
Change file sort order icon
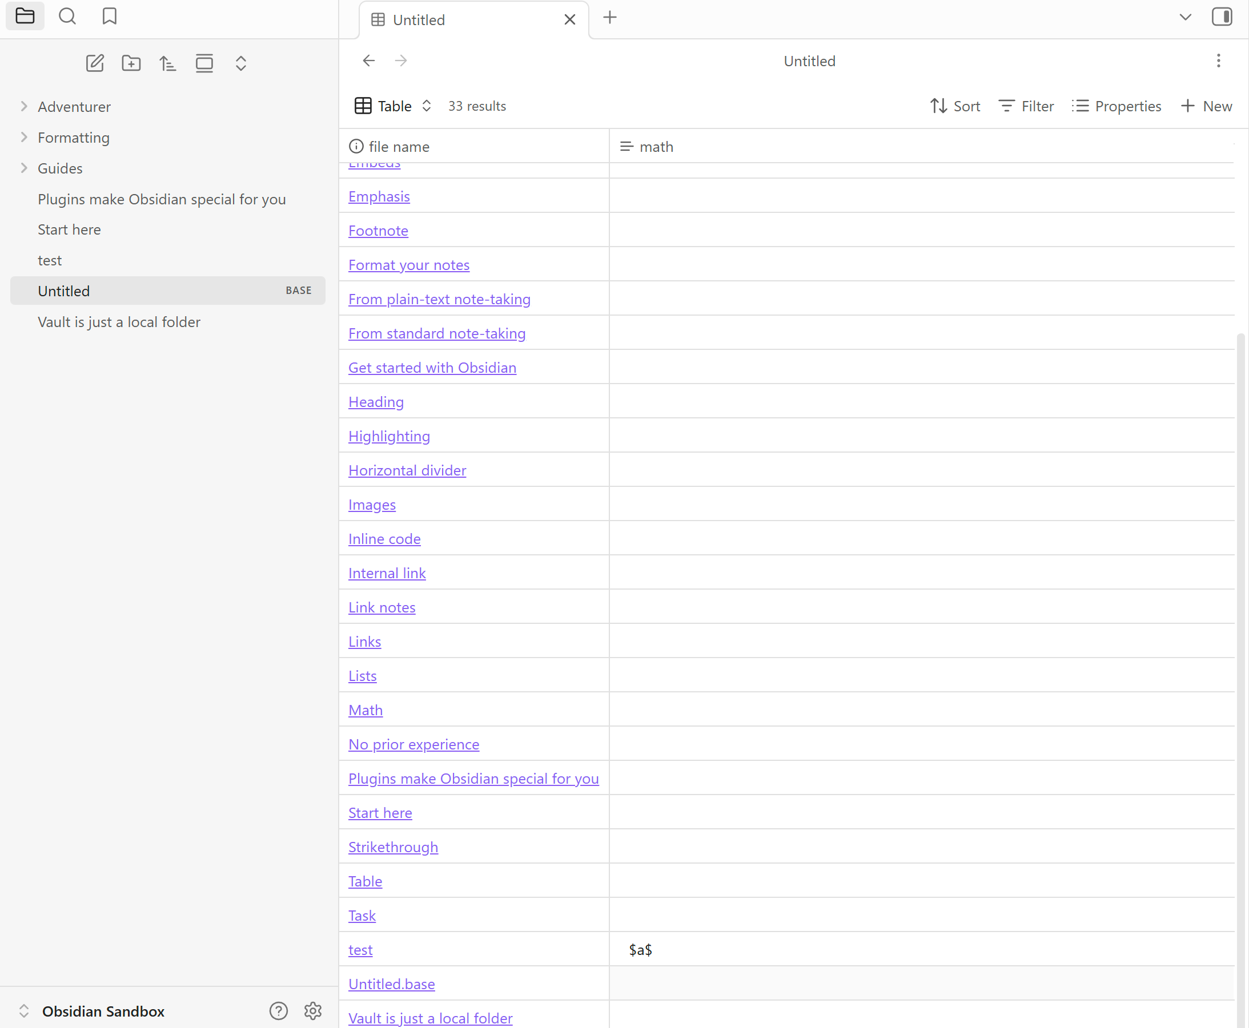coord(168,63)
